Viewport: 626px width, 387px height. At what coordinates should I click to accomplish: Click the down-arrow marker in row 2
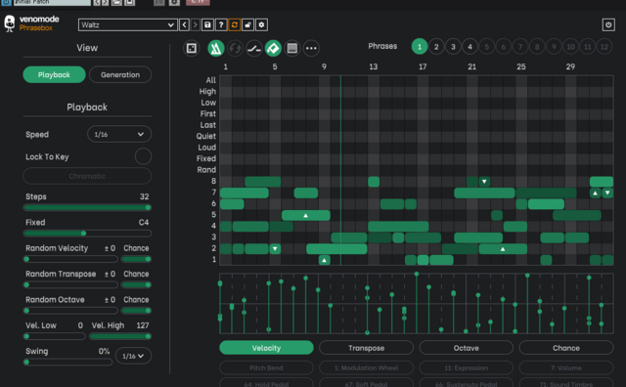tap(275, 249)
